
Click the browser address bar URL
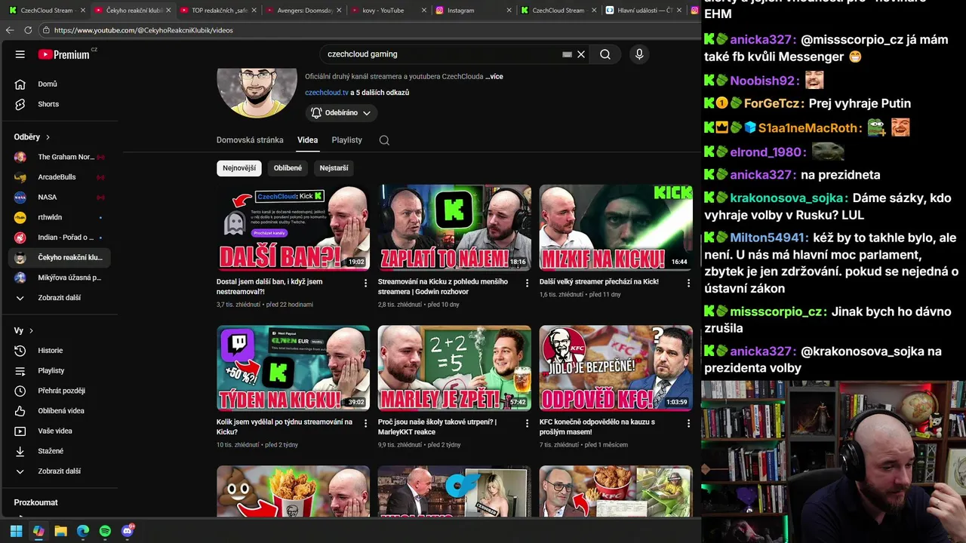click(x=143, y=30)
